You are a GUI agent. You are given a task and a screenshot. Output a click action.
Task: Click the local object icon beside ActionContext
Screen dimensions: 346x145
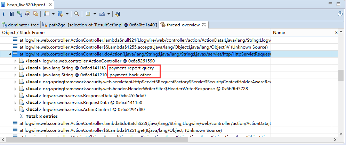21,109
